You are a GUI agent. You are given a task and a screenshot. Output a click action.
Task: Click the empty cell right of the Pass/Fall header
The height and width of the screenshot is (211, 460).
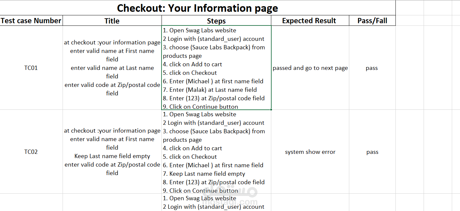(410, 21)
